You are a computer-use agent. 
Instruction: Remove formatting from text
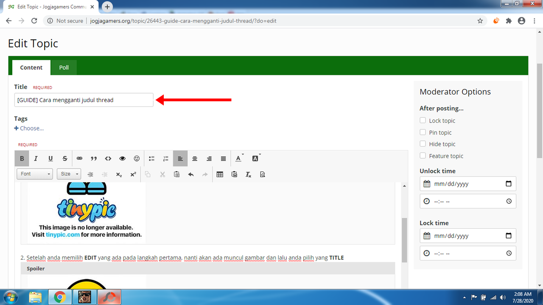pos(249,174)
